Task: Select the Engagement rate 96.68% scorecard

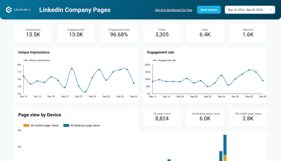Action: pos(119,33)
